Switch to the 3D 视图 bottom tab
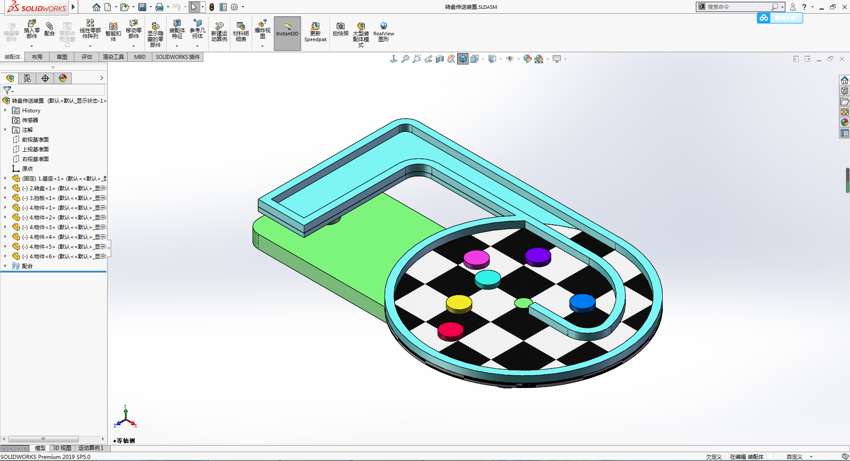 [x=62, y=448]
